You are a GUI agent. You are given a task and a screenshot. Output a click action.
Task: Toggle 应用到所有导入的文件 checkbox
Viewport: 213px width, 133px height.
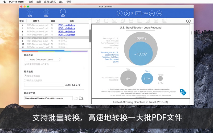point(25,64)
